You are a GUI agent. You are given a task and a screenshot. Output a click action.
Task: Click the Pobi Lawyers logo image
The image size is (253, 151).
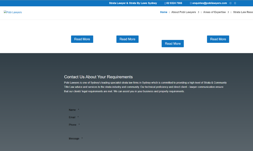point(13,12)
